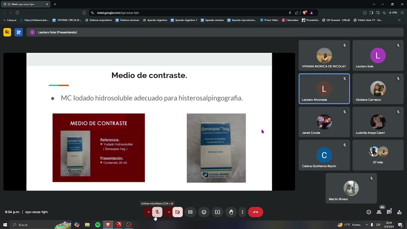Open the Campus bookmark

tap(10, 20)
